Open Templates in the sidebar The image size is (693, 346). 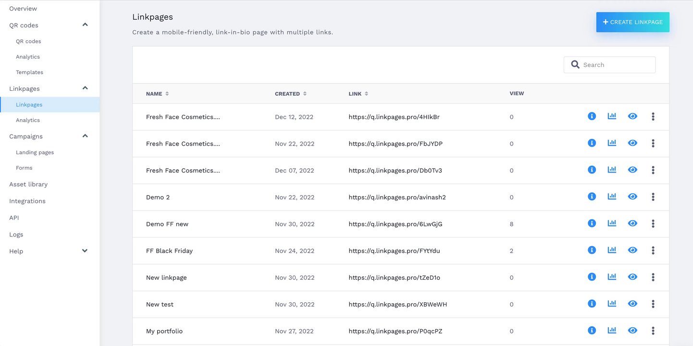tap(29, 72)
